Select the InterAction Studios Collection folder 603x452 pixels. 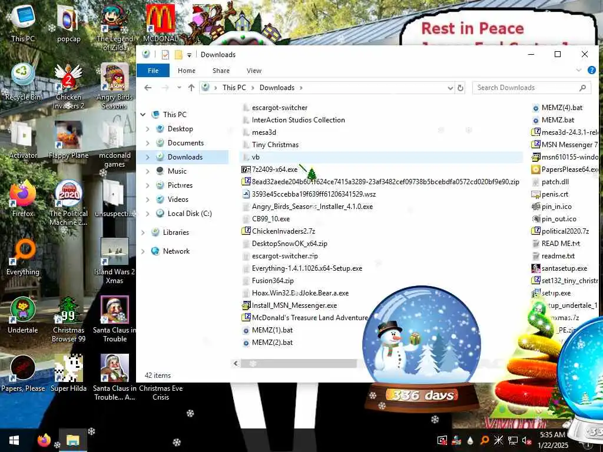pos(299,120)
